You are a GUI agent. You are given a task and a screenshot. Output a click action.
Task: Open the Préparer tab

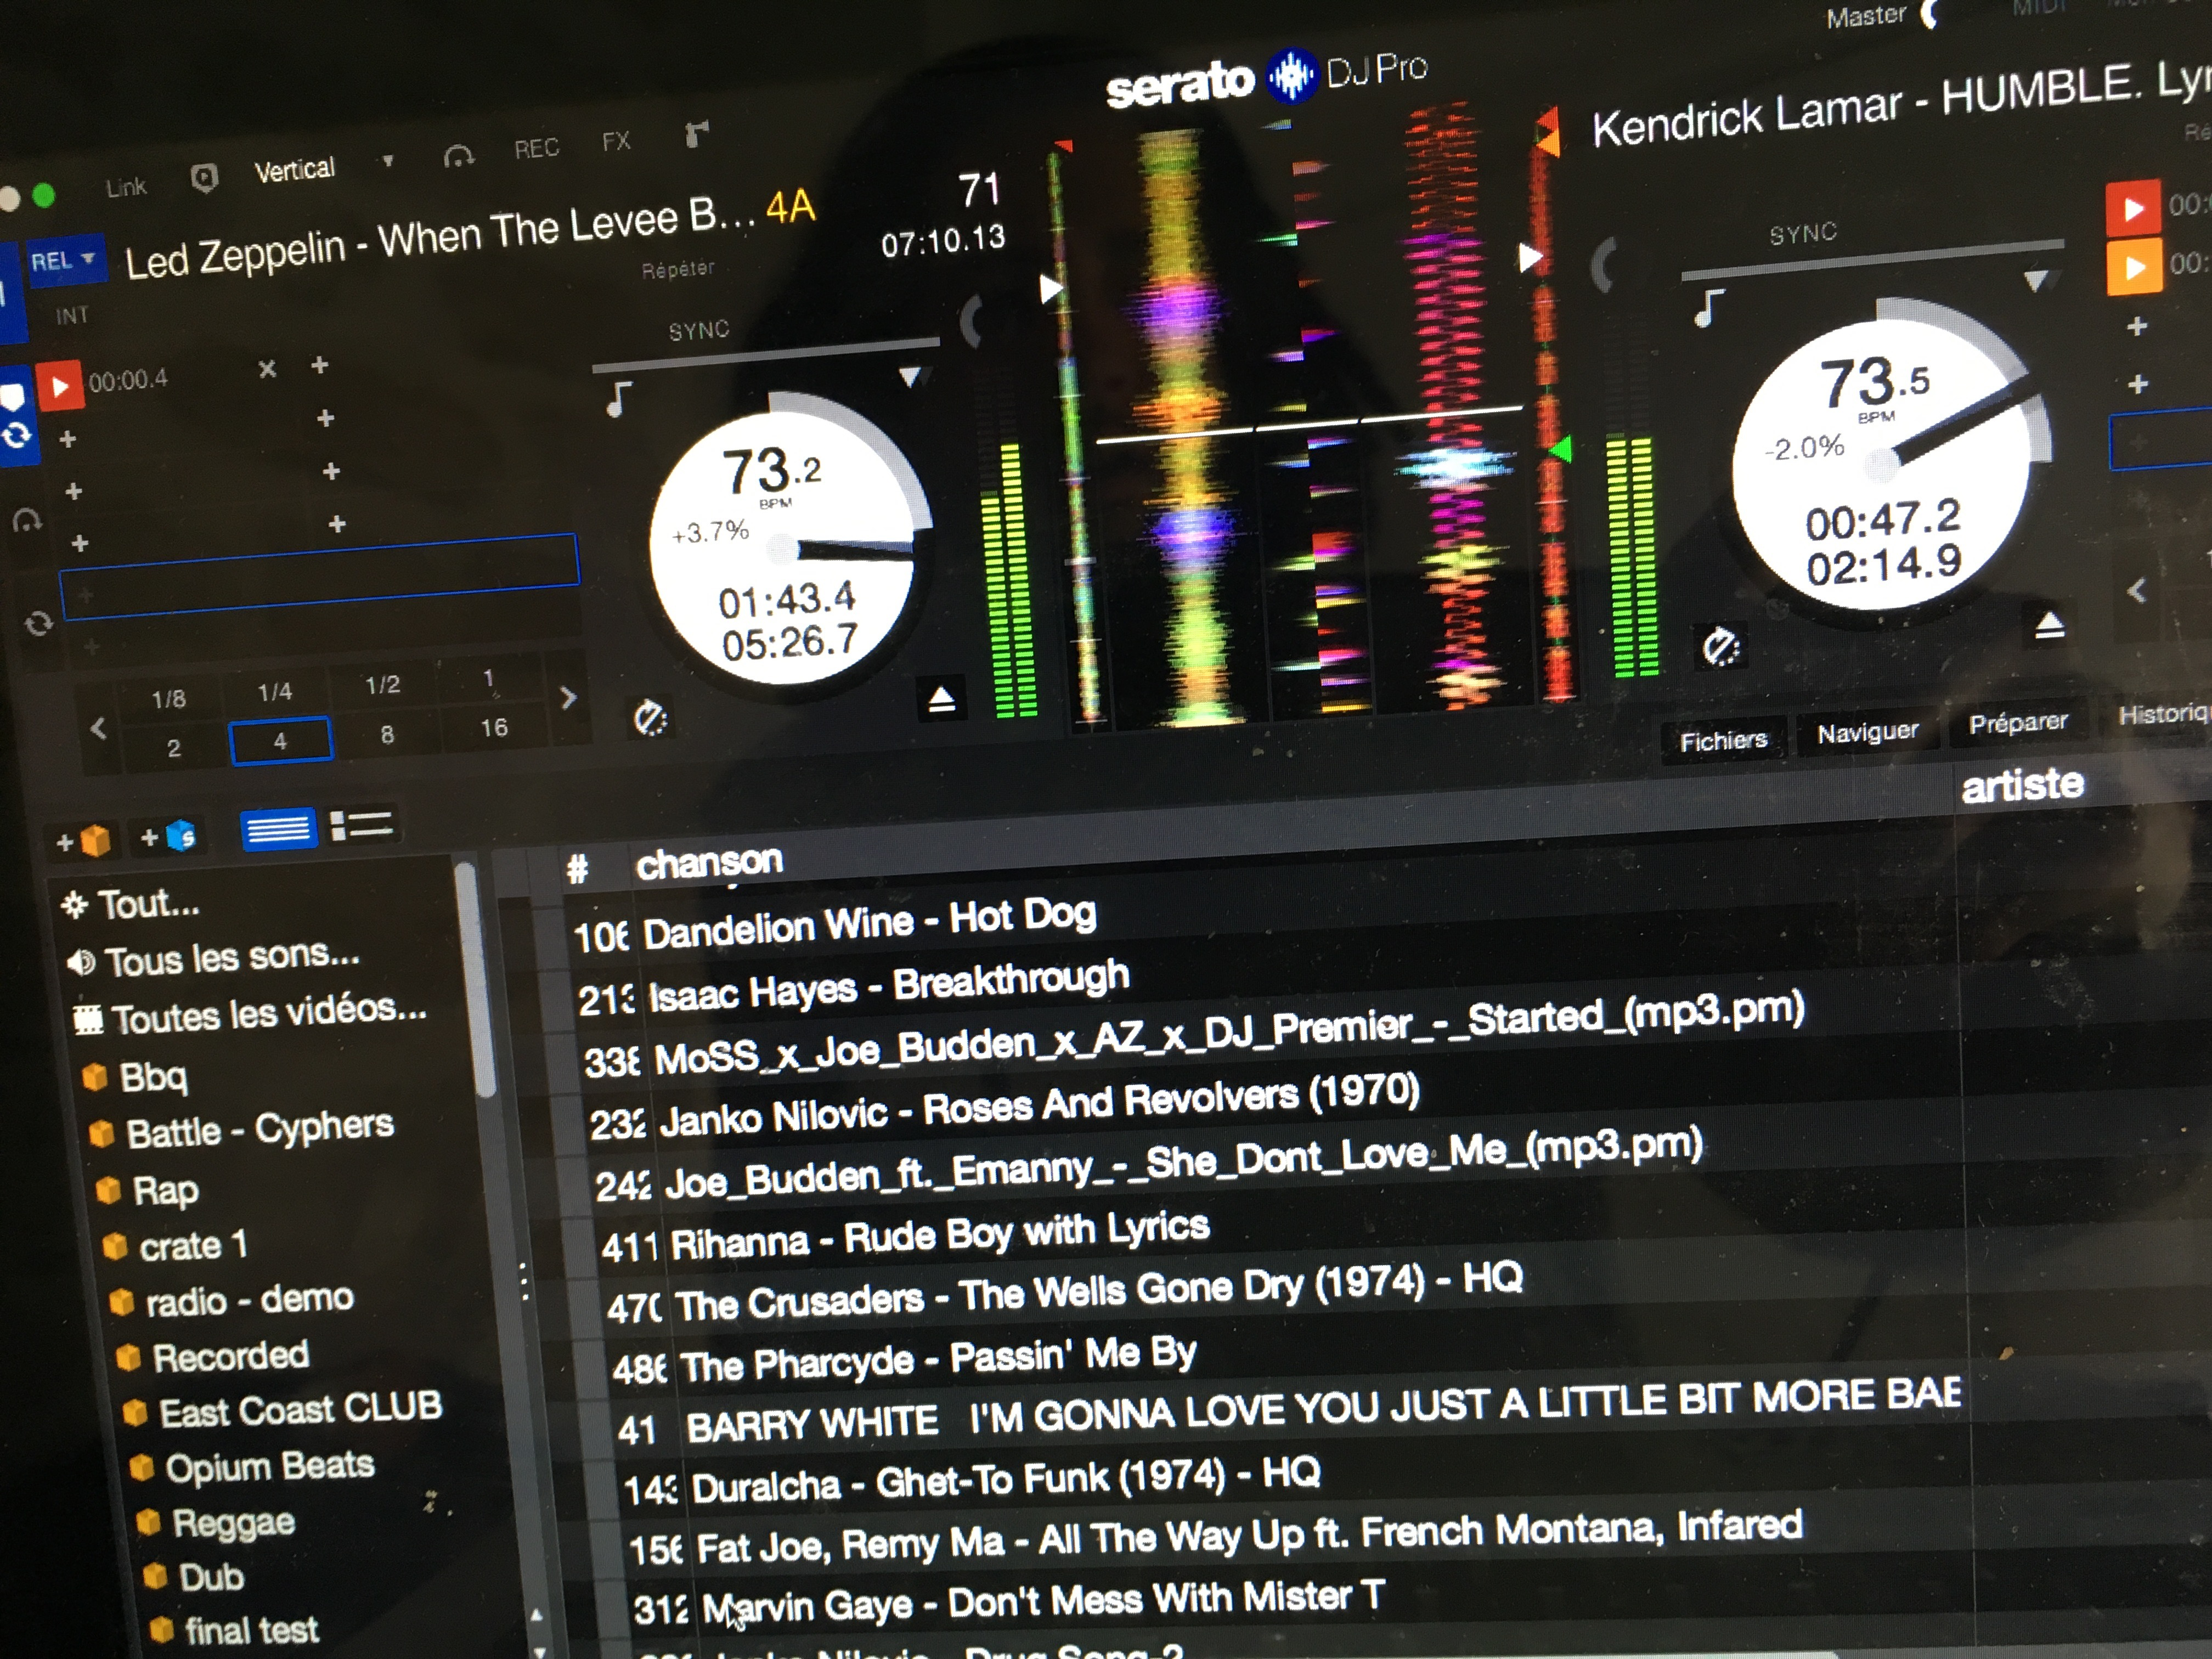point(2018,722)
